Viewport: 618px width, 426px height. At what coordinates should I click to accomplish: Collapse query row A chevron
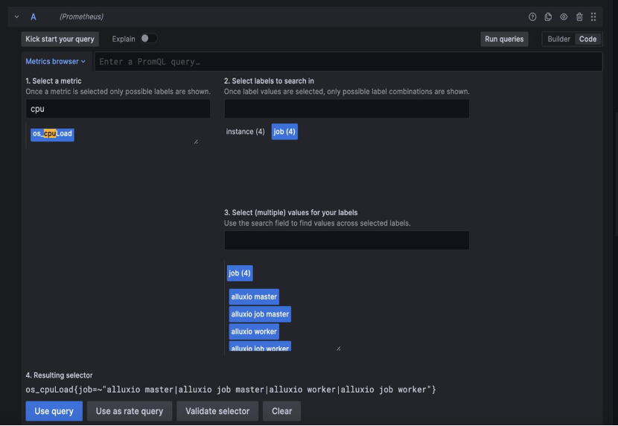click(x=16, y=16)
